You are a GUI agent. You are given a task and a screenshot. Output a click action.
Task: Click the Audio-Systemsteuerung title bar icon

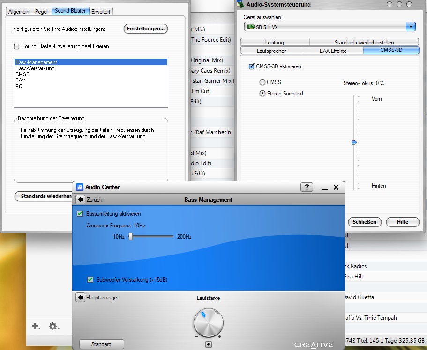tap(240, 4)
